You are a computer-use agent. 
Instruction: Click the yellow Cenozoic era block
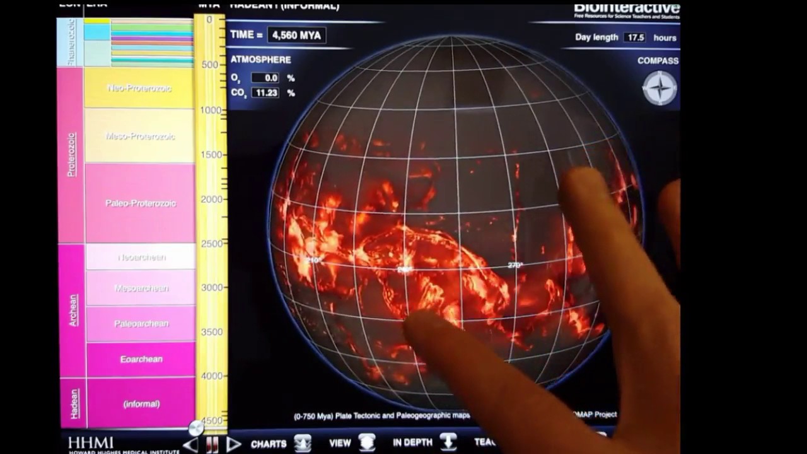click(96, 21)
